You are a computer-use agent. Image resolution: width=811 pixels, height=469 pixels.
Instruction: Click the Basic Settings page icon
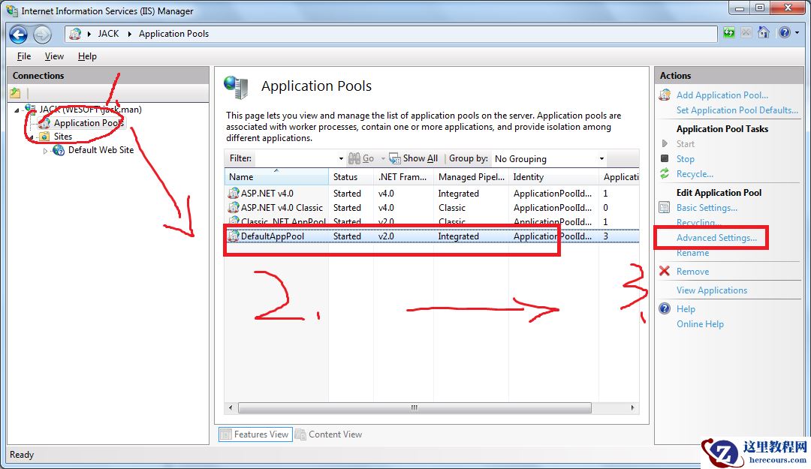pos(665,207)
